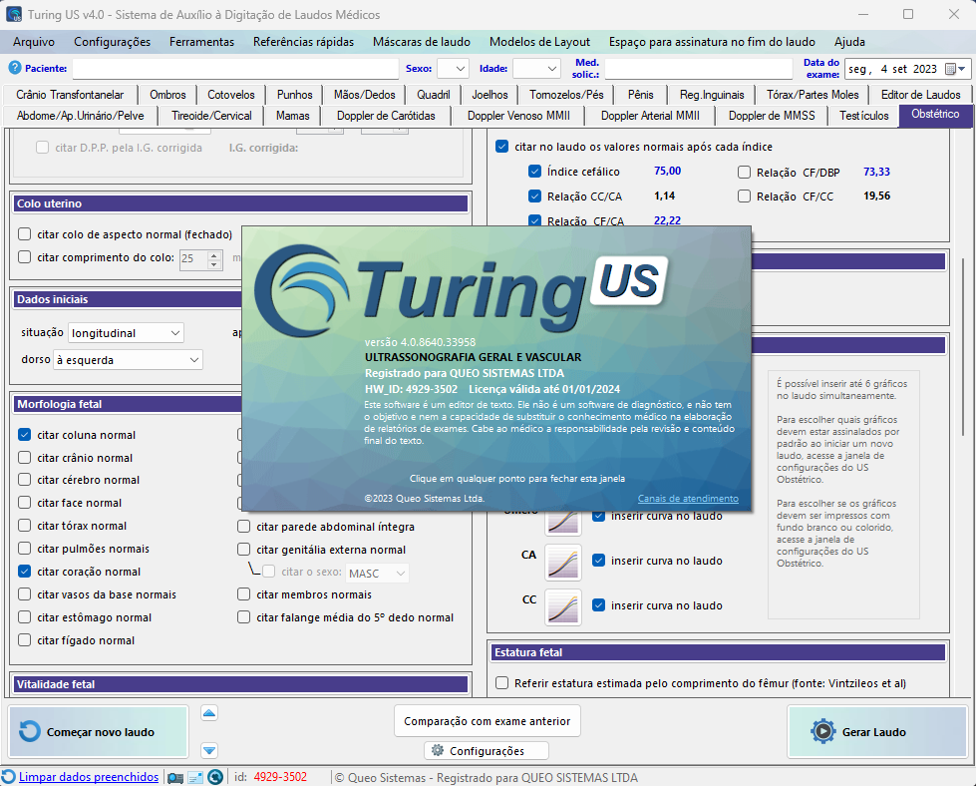The width and height of the screenshot is (976, 786).
Task: Enable the Relação CF/DBP checkbox
Action: tap(744, 172)
